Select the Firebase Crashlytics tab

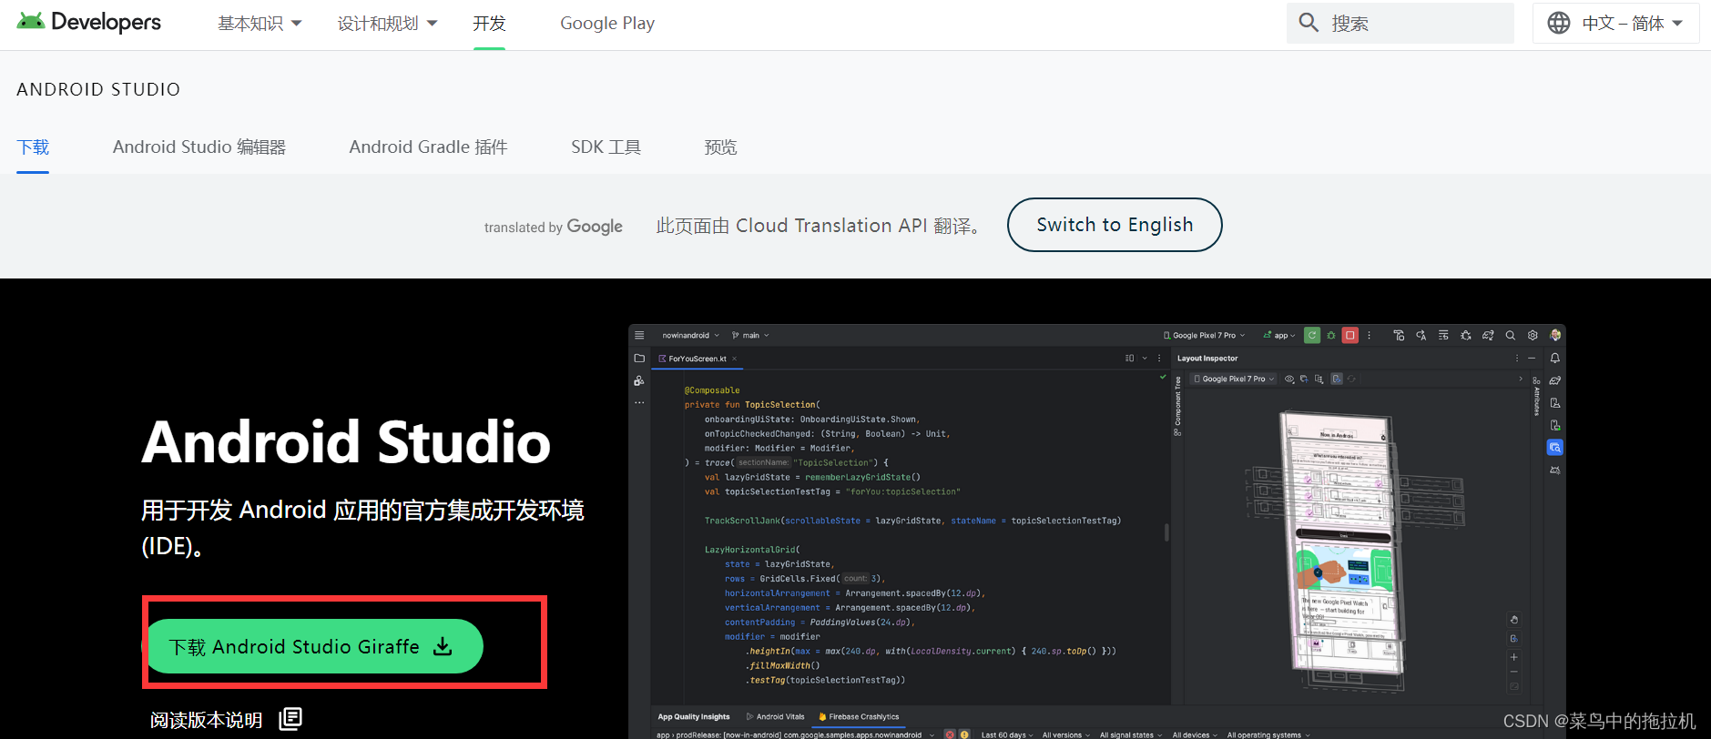[x=859, y=717]
